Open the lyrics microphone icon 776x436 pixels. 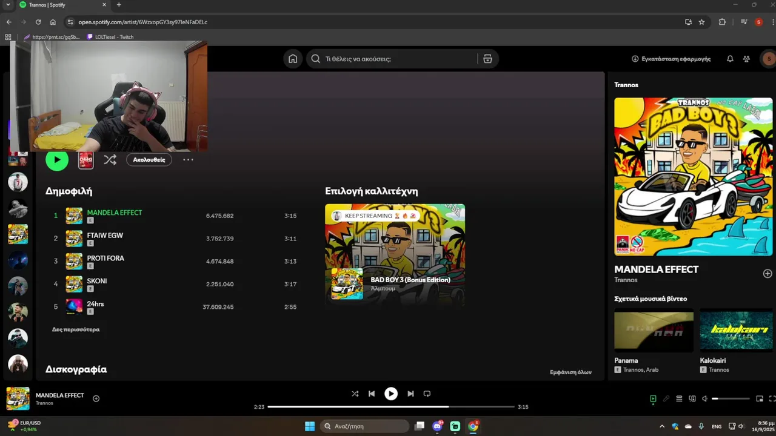(666, 398)
